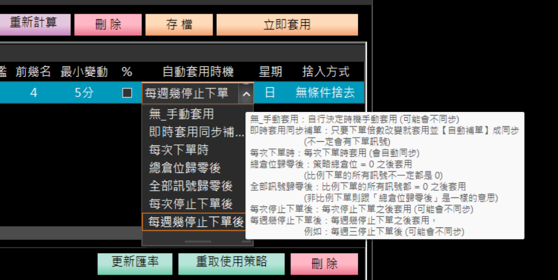558x280 pixels.
Task: Click the 前幾名 cell with value 4
Action: (34, 93)
